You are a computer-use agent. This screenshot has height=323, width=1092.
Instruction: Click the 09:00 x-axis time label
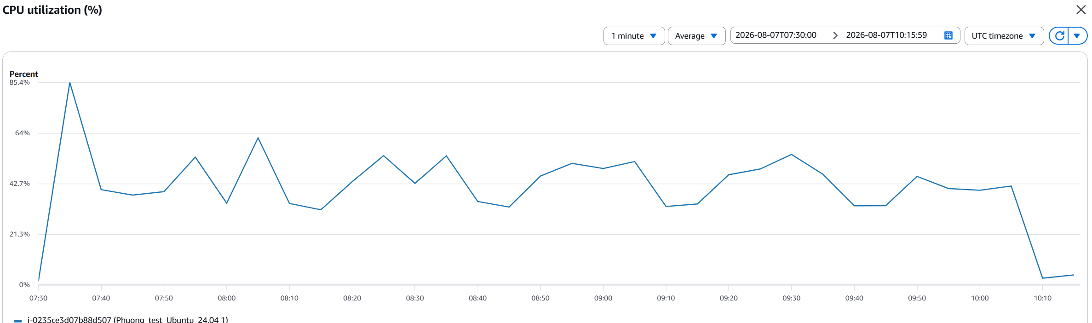click(x=603, y=298)
